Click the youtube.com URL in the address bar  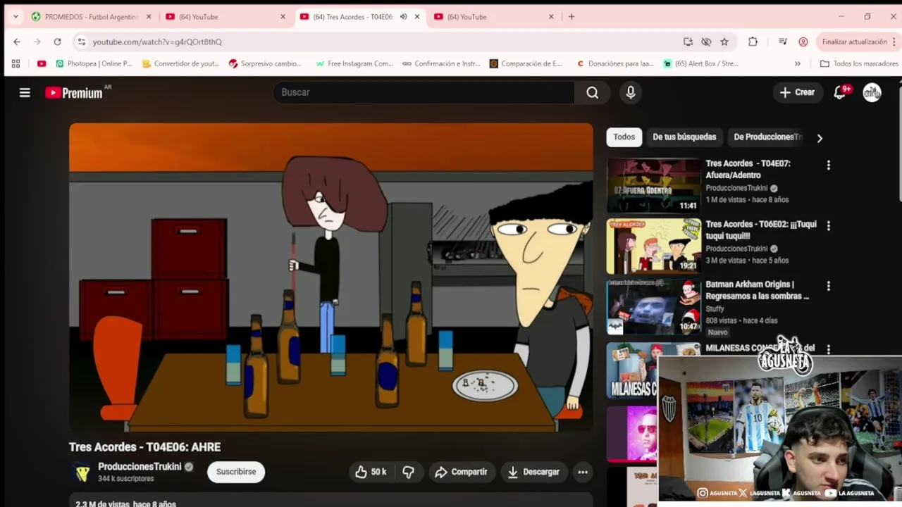click(157, 42)
